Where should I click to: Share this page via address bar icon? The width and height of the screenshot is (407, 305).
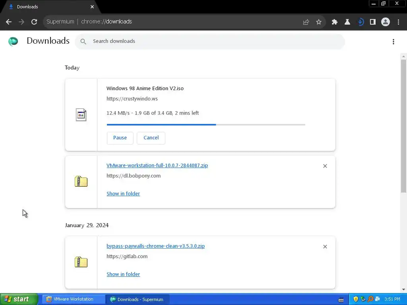click(x=306, y=22)
